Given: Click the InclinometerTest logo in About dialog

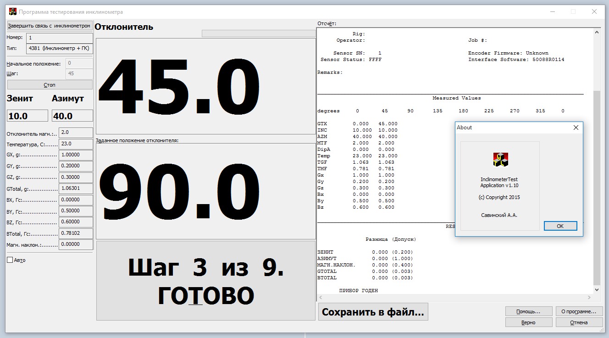Looking at the screenshot, I should pos(500,160).
